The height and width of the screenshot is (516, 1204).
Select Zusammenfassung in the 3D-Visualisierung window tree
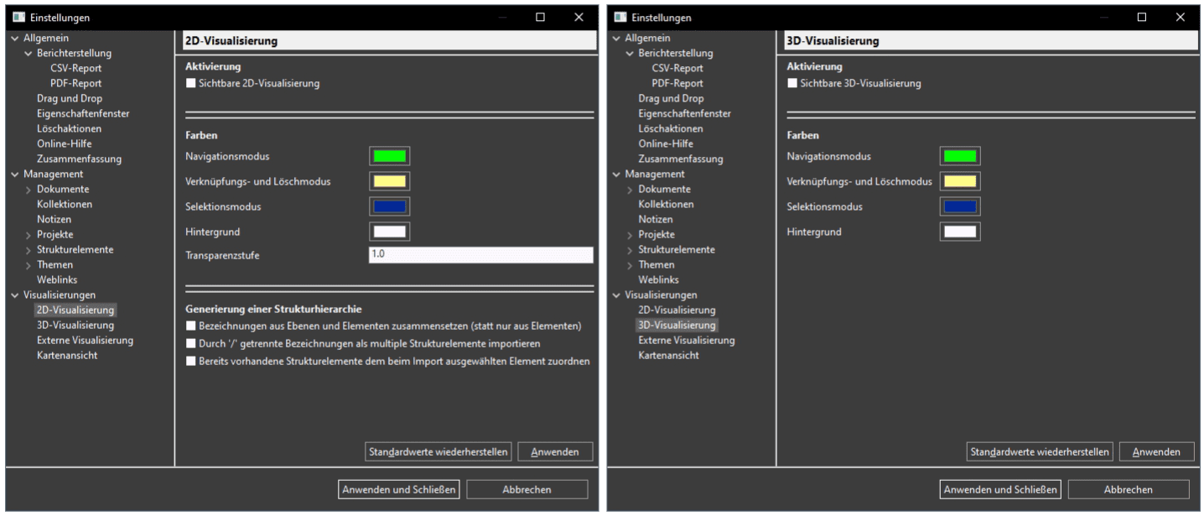point(681,159)
